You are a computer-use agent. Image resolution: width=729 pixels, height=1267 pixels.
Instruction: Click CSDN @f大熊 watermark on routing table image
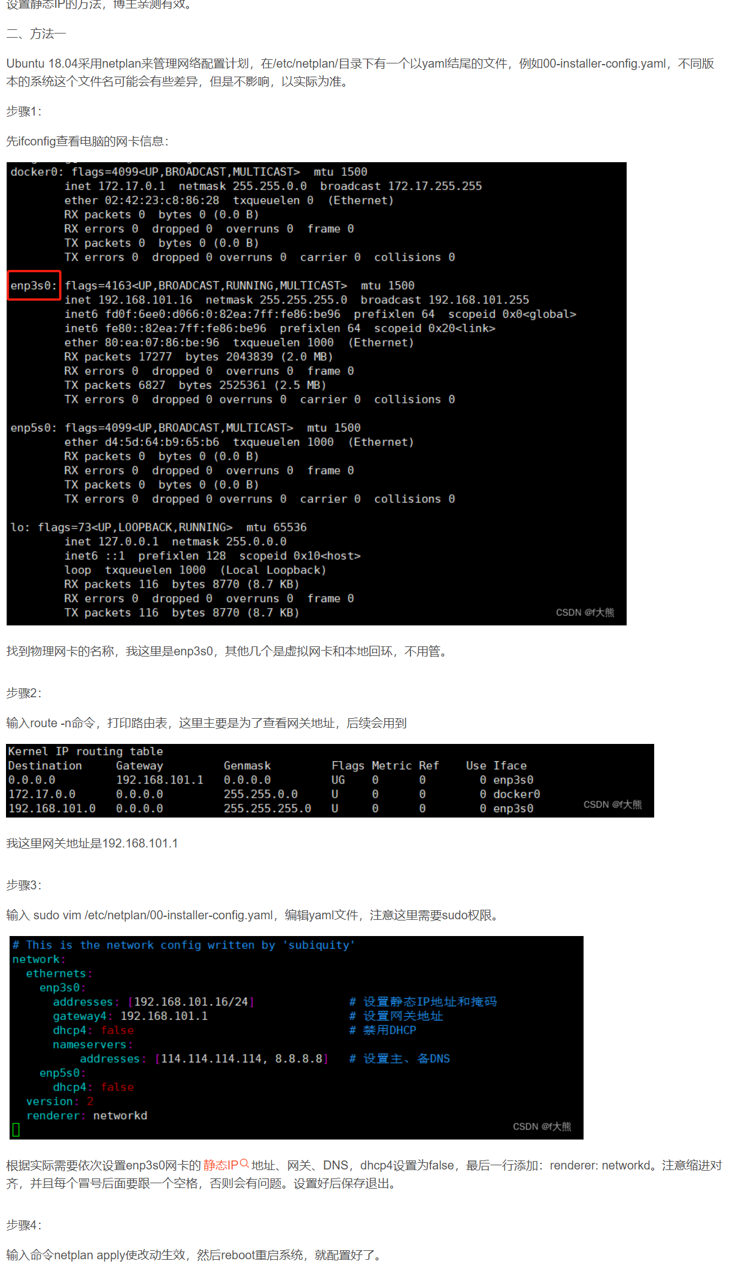[x=612, y=804]
